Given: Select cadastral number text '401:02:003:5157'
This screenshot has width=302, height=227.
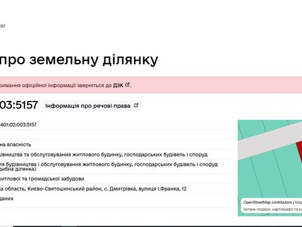Looking at the screenshot, I should pyautogui.click(x=18, y=125).
